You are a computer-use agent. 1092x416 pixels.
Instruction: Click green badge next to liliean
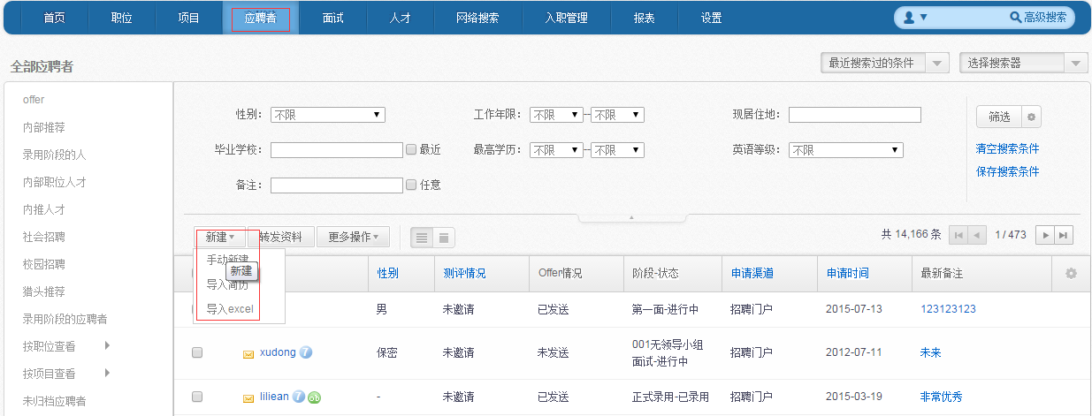(x=314, y=397)
